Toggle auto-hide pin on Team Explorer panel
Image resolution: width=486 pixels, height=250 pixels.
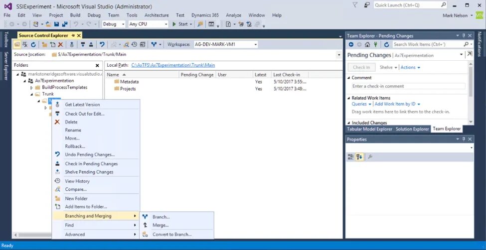point(464,36)
